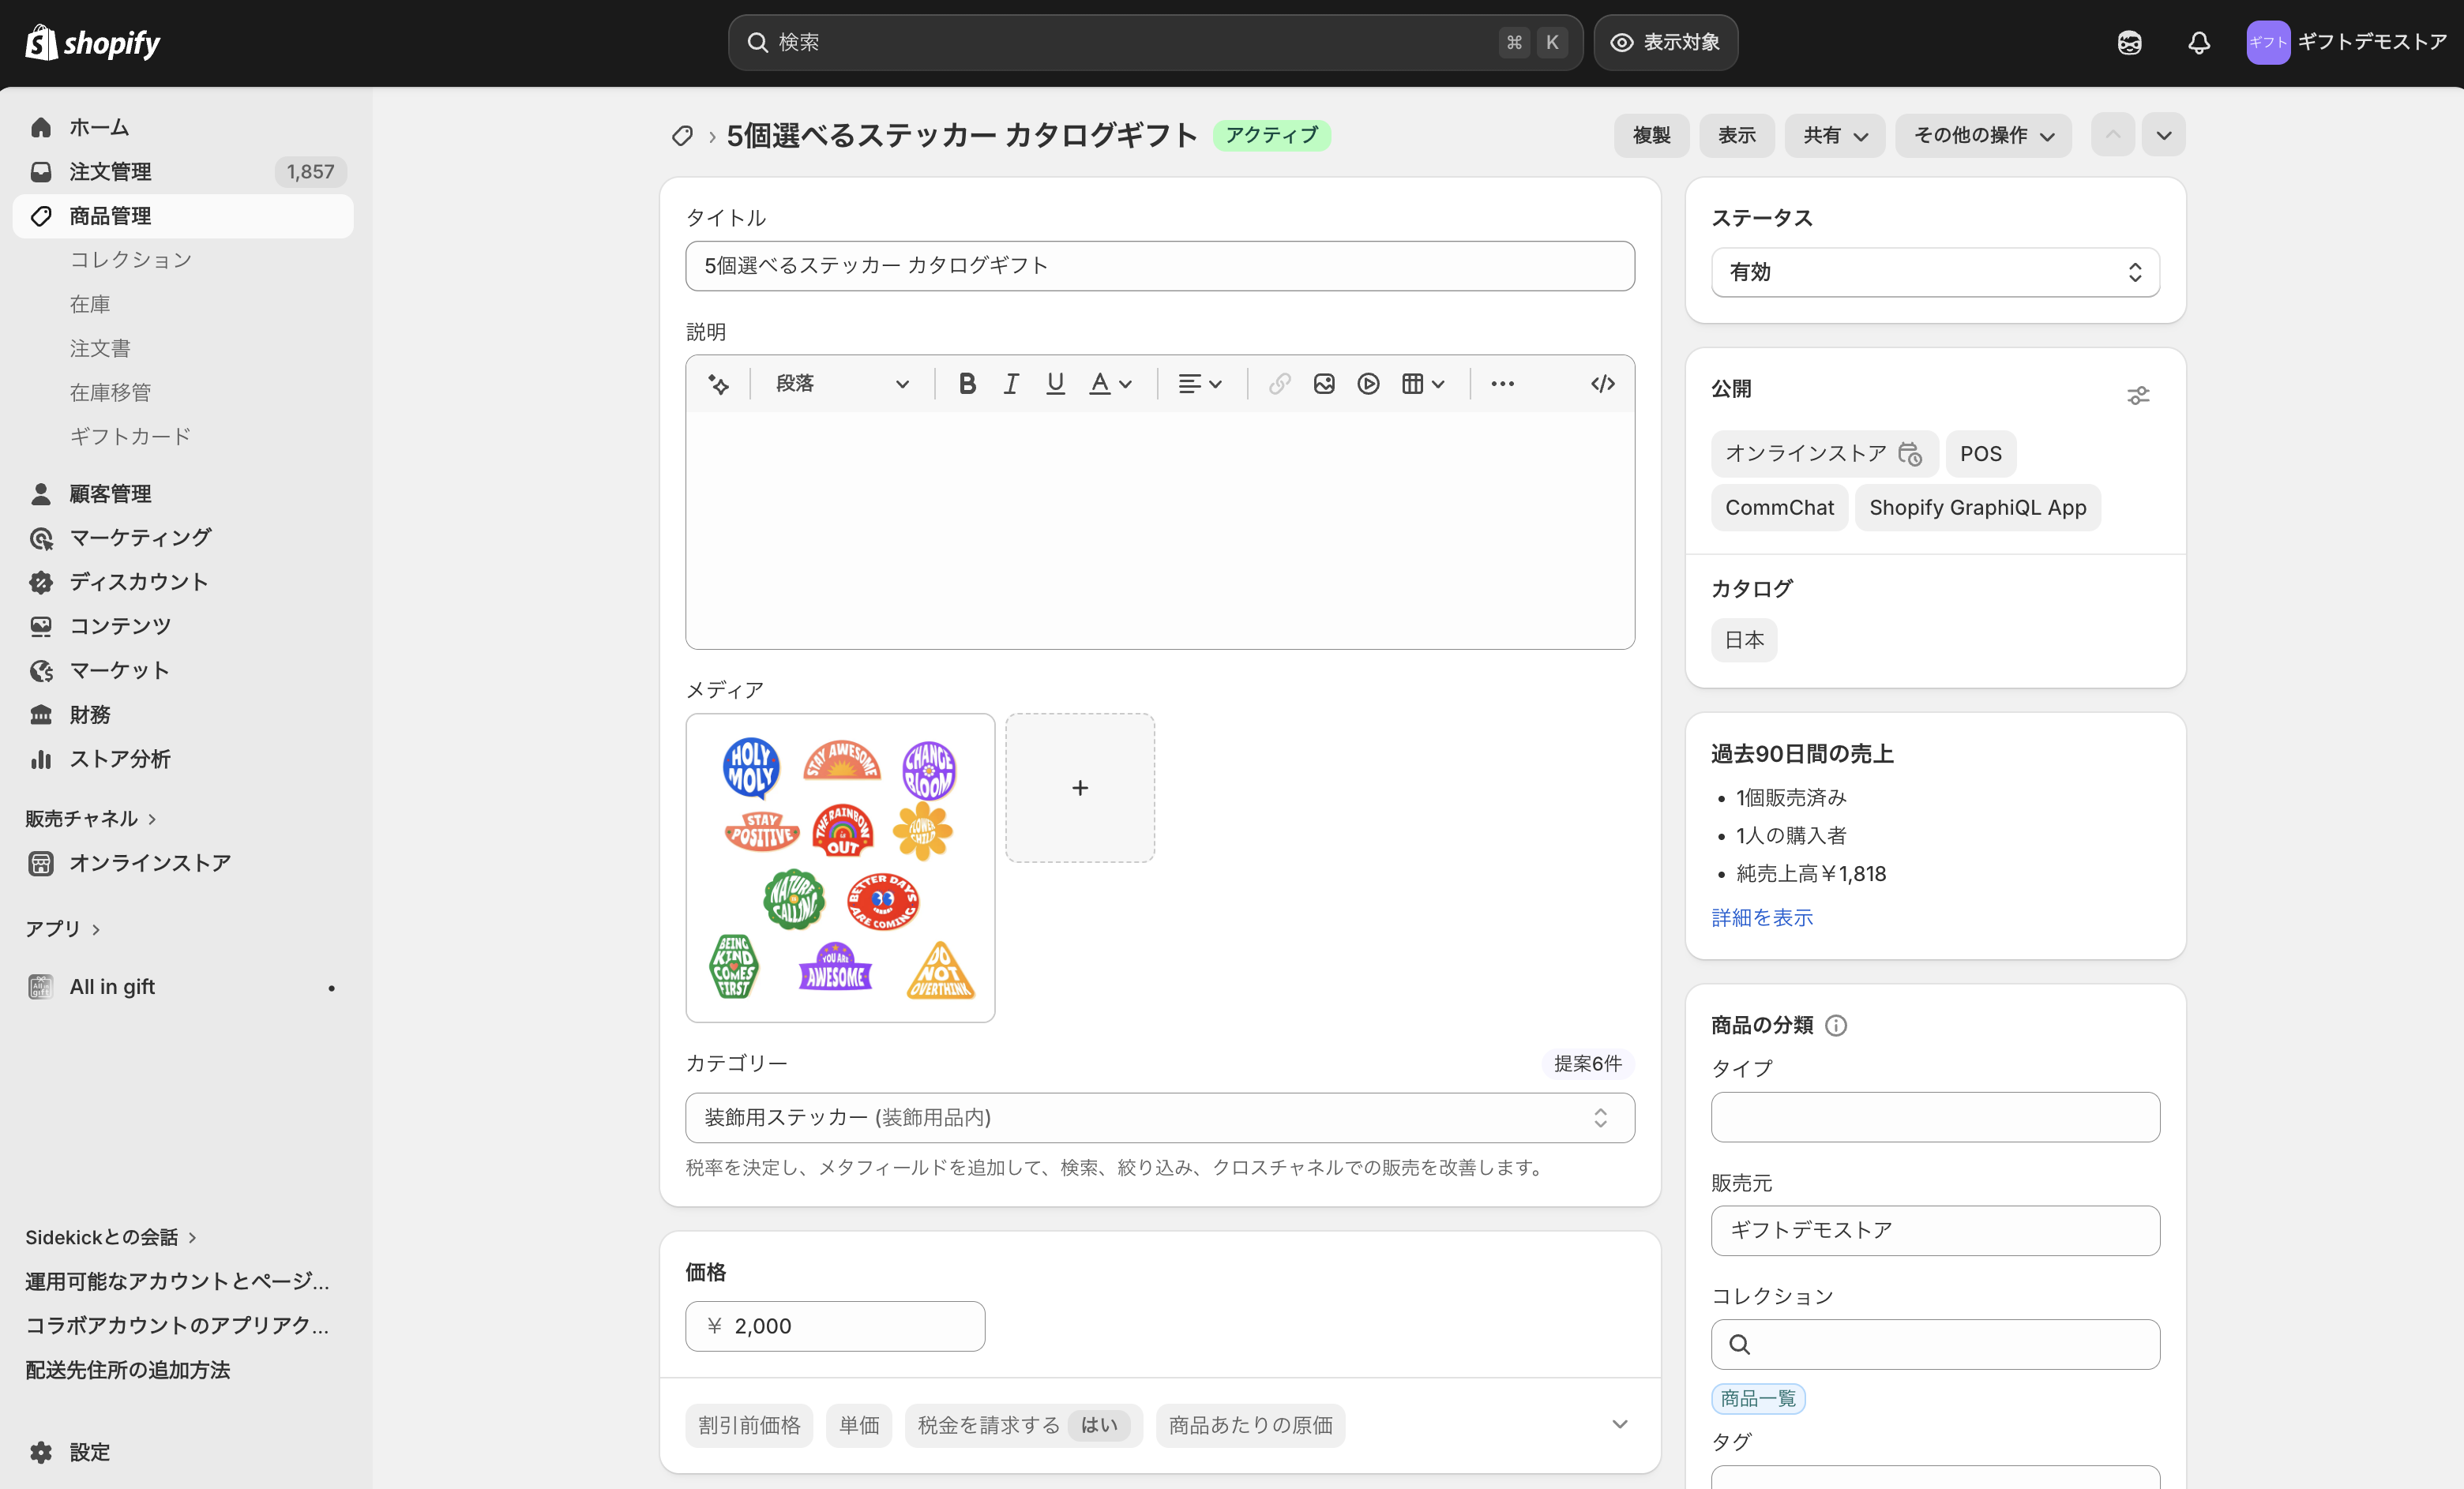Open publishing settings icon in 公開 card

click(x=2137, y=396)
